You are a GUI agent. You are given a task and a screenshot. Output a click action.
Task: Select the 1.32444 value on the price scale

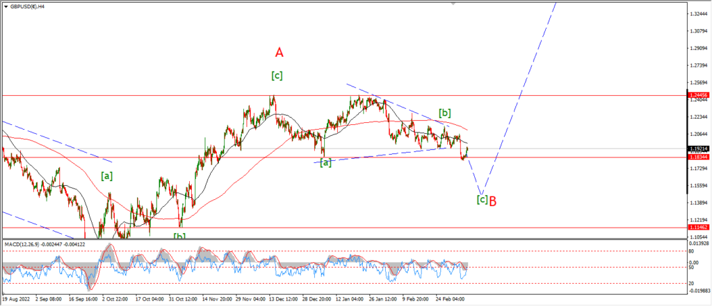point(697,14)
